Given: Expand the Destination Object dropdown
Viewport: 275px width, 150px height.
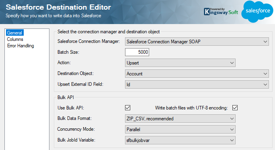Looking at the screenshot, I should [x=197, y=74].
